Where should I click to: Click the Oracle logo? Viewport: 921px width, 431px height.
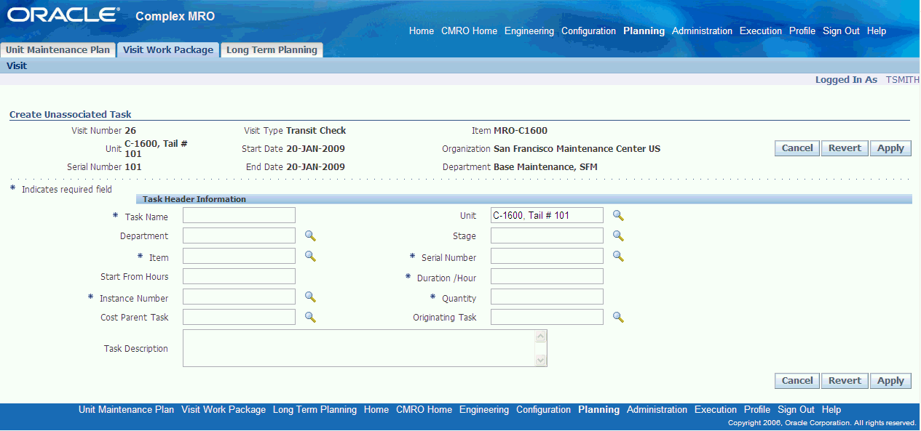(64, 15)
